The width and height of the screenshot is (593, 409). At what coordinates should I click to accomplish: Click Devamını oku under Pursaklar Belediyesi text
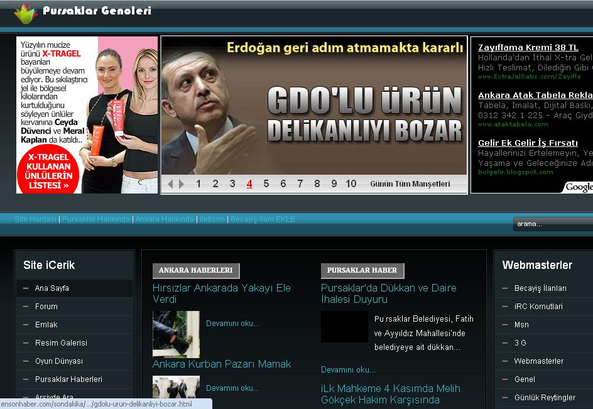pos(348,369)
